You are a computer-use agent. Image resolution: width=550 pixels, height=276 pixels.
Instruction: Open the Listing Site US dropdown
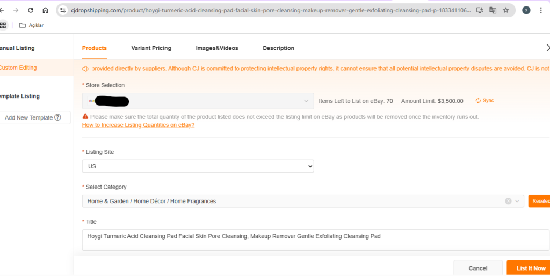click(198, 166)
